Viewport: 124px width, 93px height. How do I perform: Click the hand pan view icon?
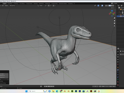(114, 21)
